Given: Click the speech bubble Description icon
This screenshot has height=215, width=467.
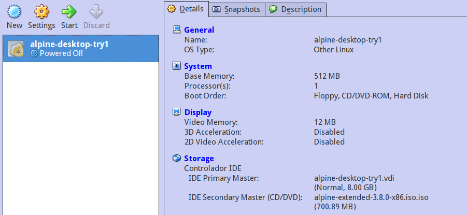Looking at the screenshot, I should (x=273, y=9).
